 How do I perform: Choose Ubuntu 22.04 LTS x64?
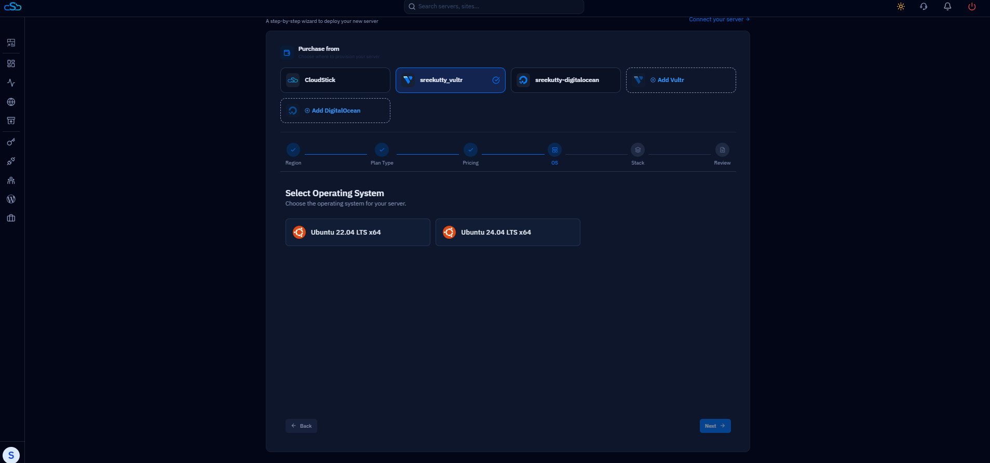358,232
